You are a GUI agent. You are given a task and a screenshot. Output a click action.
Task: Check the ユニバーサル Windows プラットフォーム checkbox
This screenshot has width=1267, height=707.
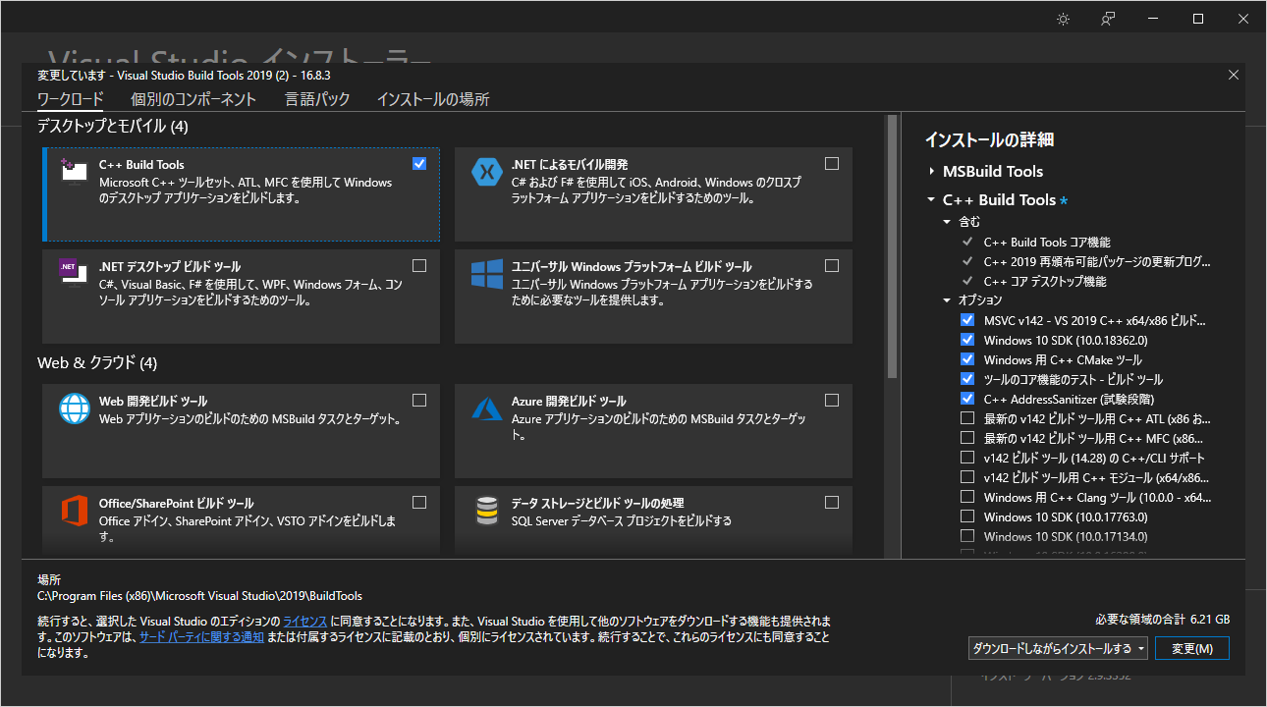coord(832,265)
